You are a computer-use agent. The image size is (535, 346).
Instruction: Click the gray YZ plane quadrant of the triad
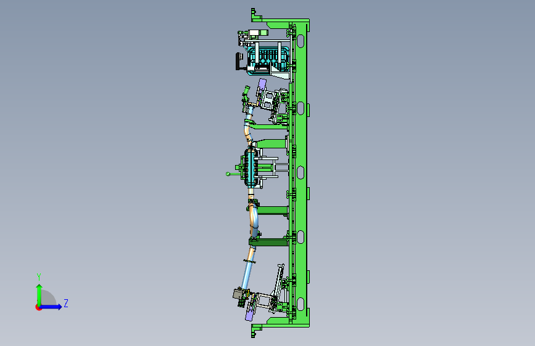pyautogui.click(x=49, y=297)
